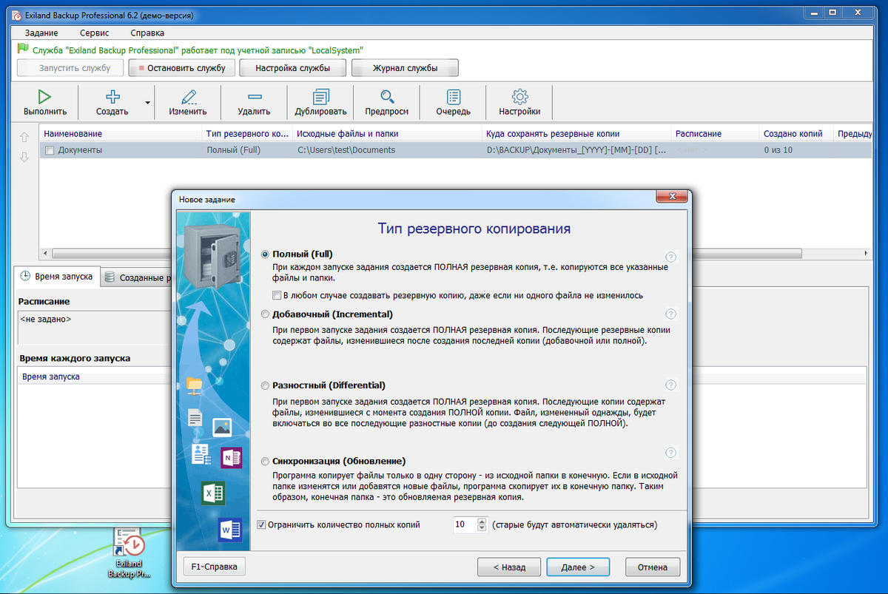Click the < Назад button

[x=509, y=567]
